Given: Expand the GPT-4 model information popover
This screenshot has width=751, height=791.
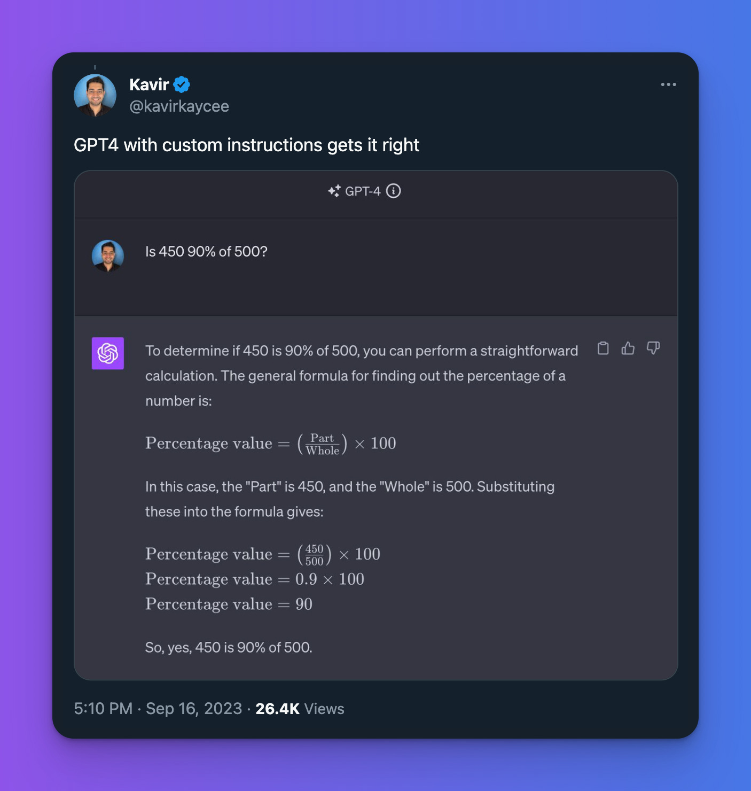Looking at the screenshot, I should pyautogui.click(x=394, y=191).
